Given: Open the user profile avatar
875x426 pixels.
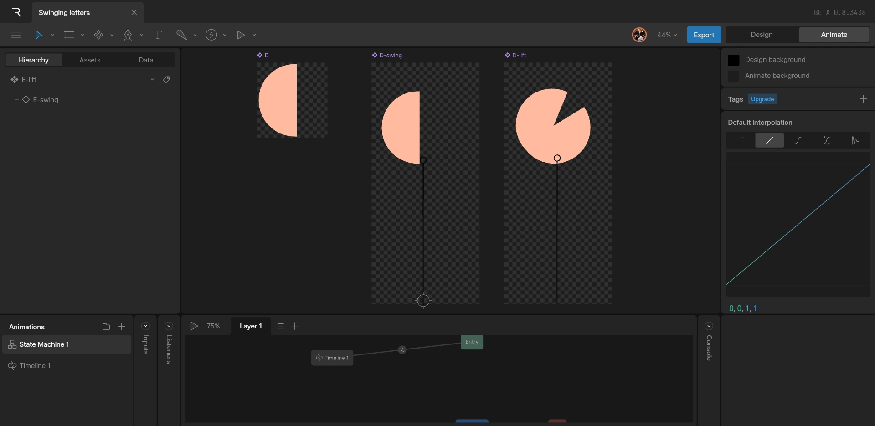Looking at the screenshot, I should click(639, 35).
